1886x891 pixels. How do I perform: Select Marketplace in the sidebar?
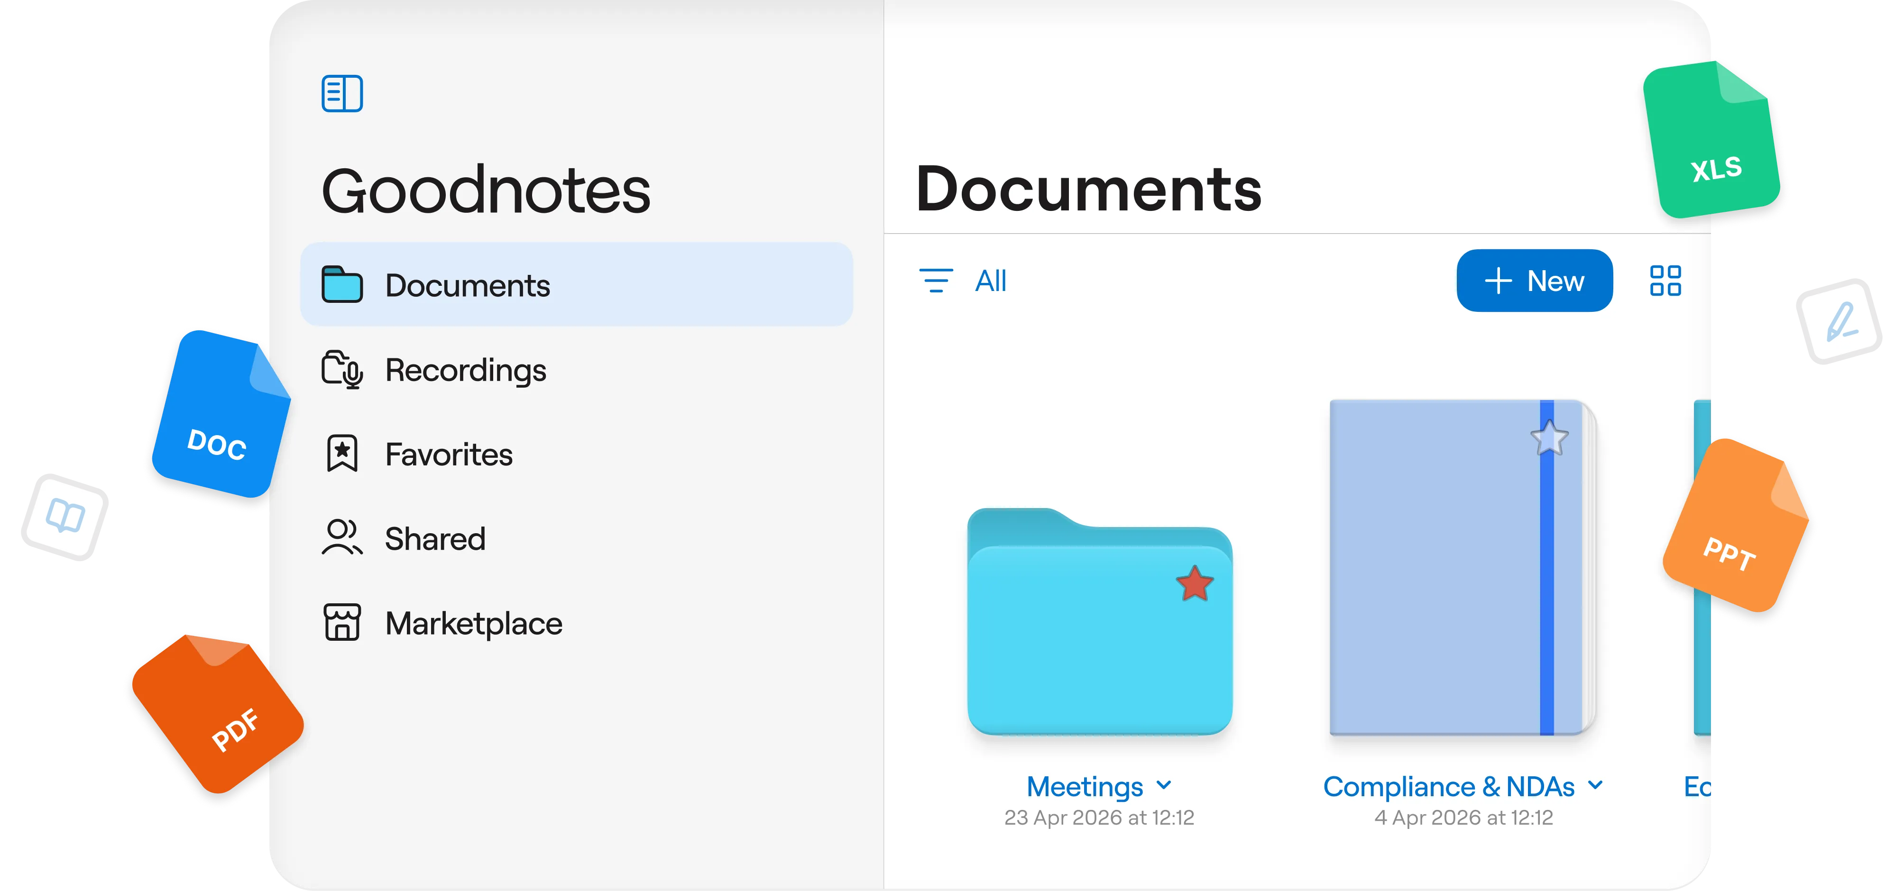pos(474,623)
